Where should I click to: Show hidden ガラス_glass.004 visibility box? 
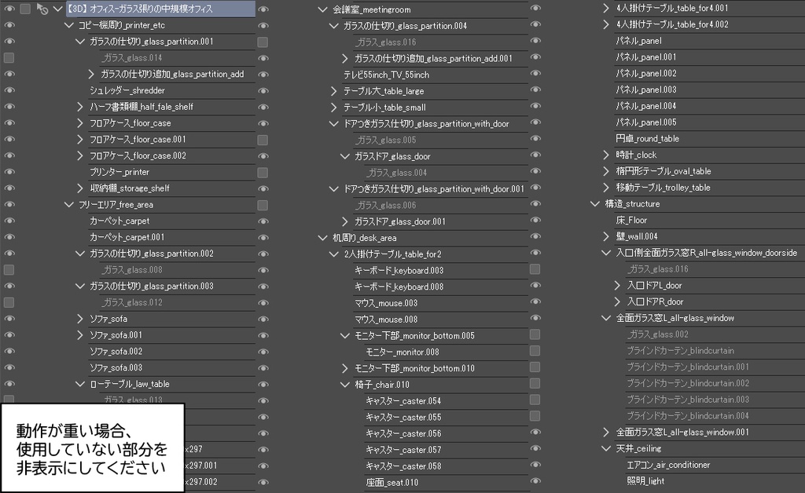point(263,172)
